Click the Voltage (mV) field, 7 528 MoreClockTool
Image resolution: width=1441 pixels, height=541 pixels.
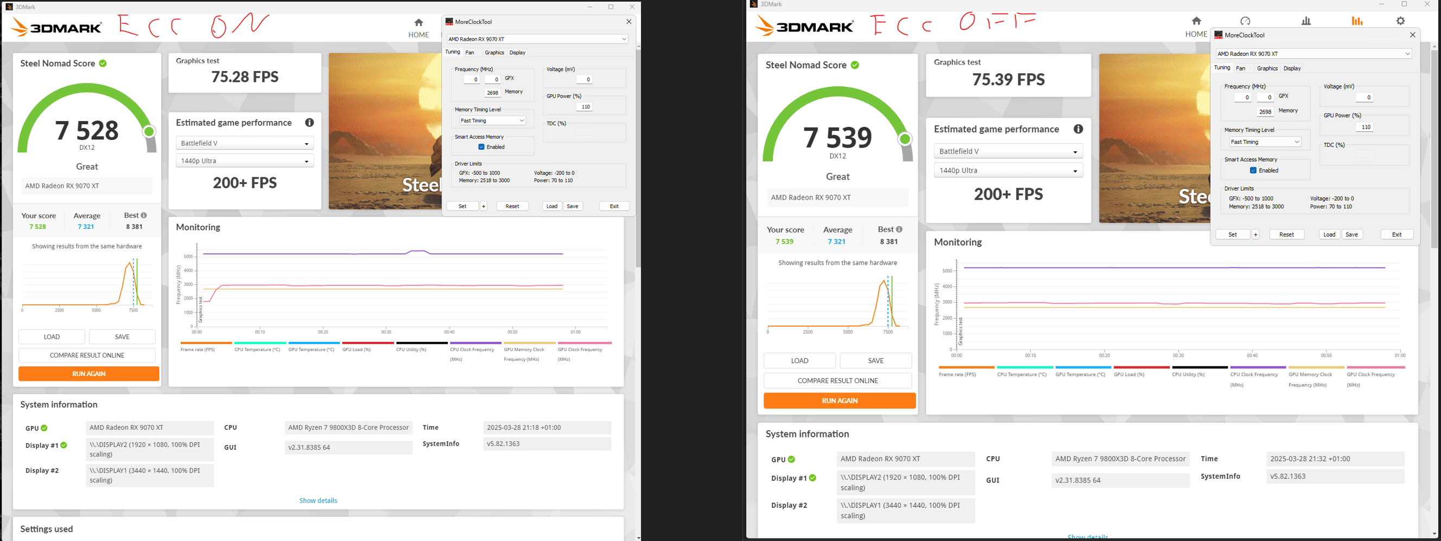[x=584, y=79]
